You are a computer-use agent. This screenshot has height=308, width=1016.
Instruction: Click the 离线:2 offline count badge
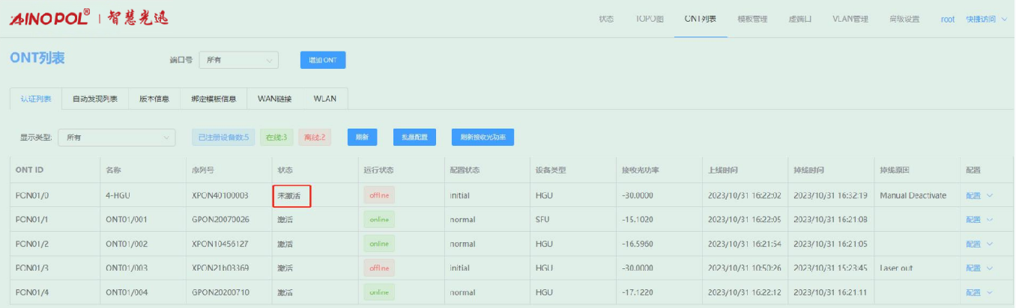pyautogui.click(x=315, y=138)
